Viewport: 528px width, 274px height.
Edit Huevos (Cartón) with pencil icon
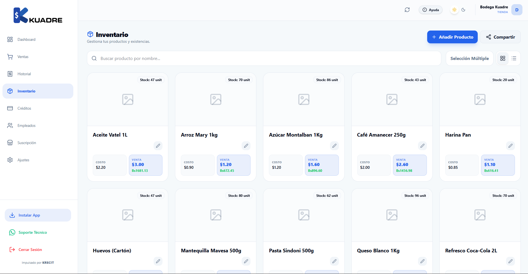(158, 261)
